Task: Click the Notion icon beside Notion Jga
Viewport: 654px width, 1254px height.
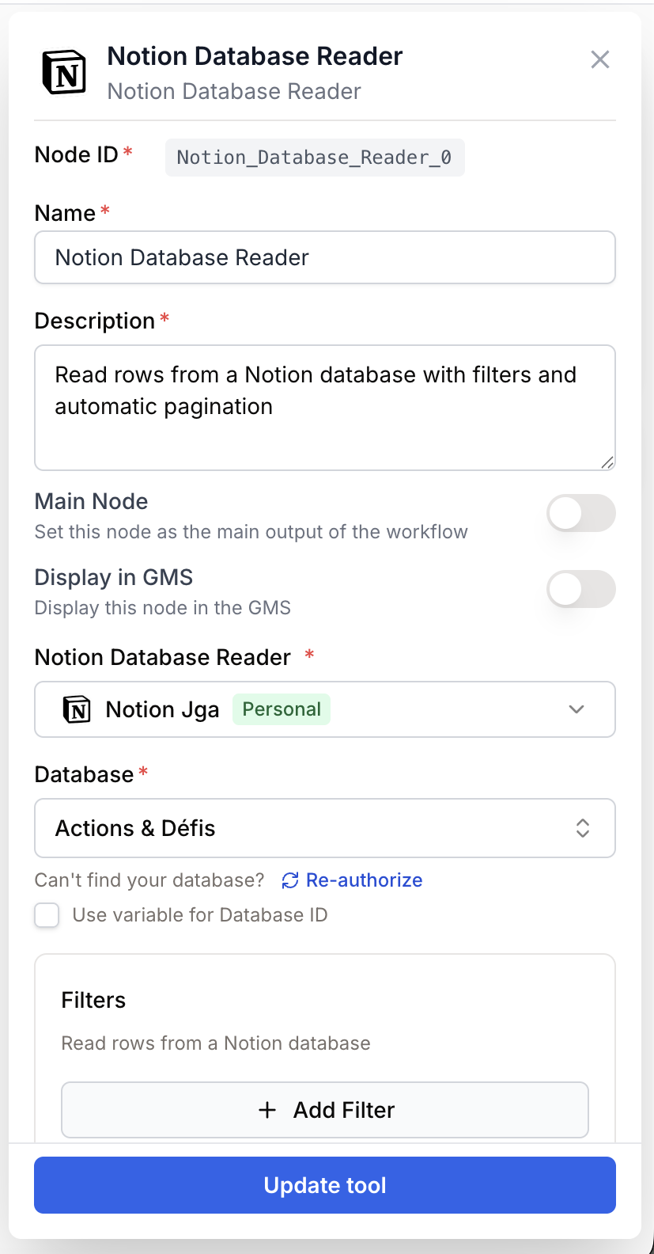Action: 77,709
